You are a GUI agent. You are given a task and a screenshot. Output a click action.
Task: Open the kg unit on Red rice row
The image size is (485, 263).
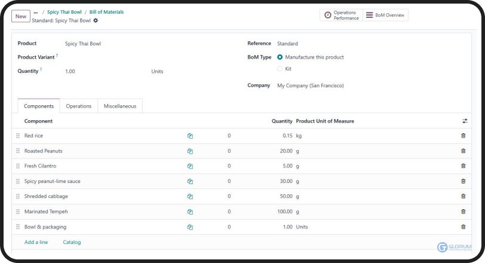pos(299,136)
